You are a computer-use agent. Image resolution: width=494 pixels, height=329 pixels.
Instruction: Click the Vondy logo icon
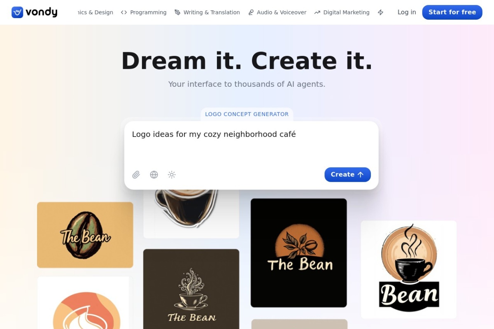(17, 12)
